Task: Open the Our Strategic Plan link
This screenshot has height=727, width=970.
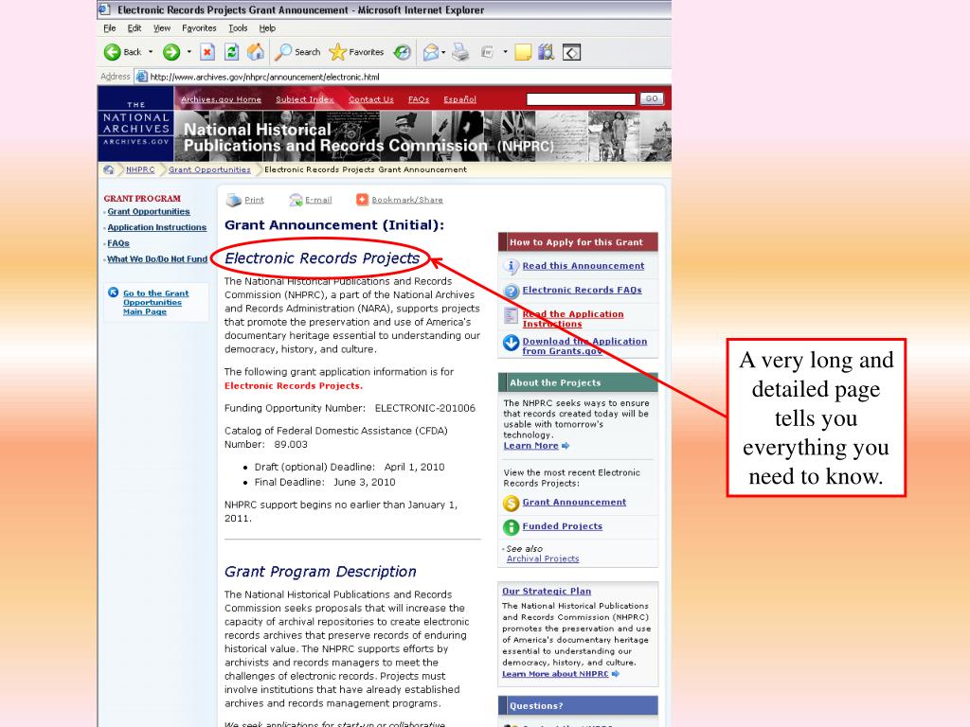Action: pos(547,592)
